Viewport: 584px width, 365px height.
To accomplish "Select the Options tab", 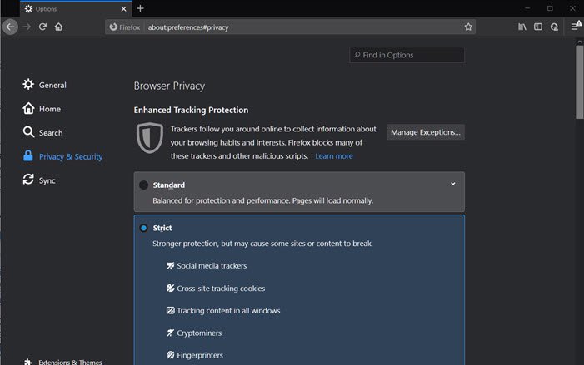I will tap(76, 8).
